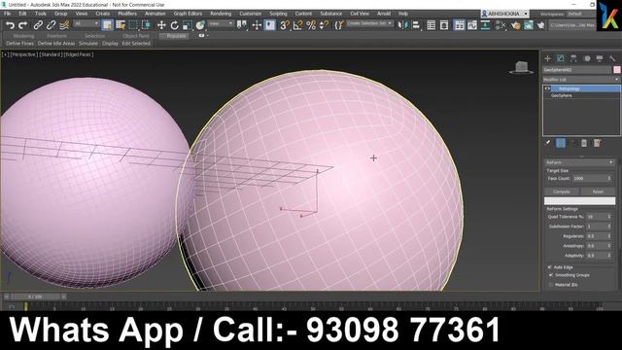Activate Select and Rotate tool

tap(174, 25)
